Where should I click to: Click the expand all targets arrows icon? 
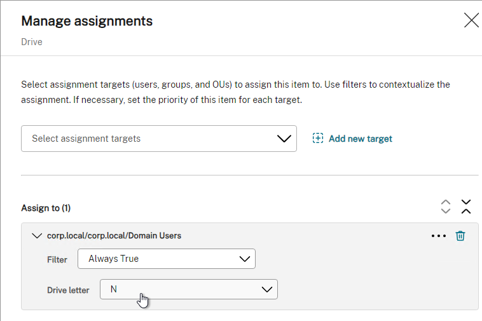445,207
